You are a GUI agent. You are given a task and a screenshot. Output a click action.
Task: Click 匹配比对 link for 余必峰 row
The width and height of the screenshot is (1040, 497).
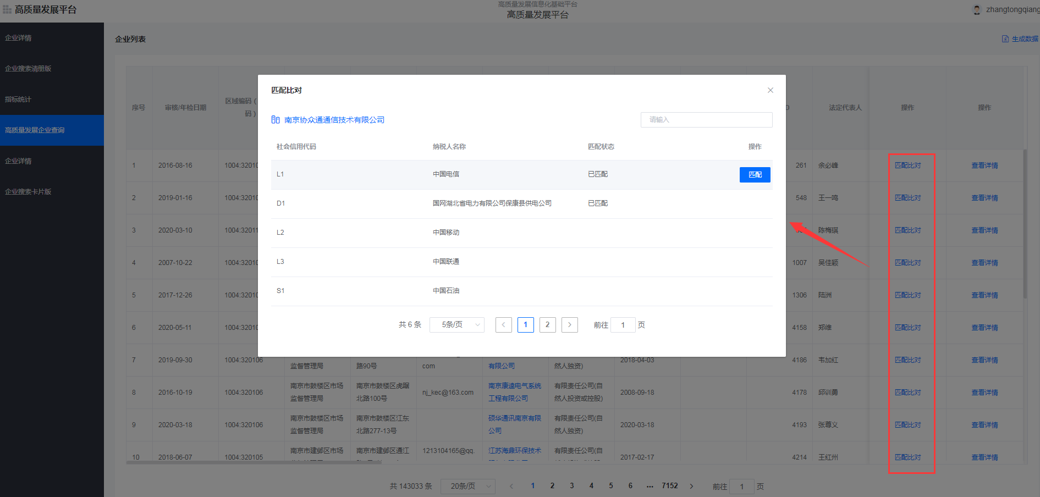pos(907,165)
